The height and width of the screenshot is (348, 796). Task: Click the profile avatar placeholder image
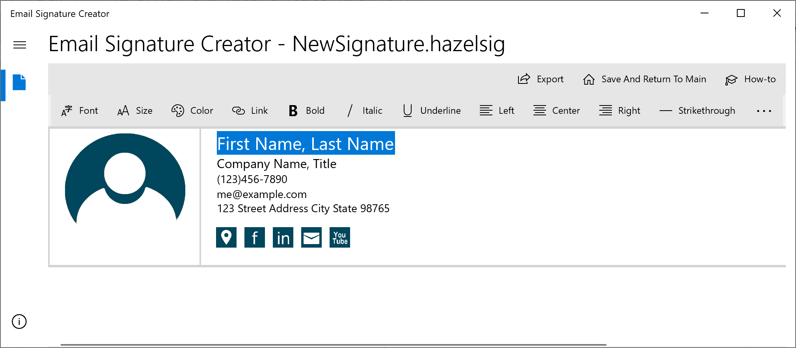tap(125, 178)
